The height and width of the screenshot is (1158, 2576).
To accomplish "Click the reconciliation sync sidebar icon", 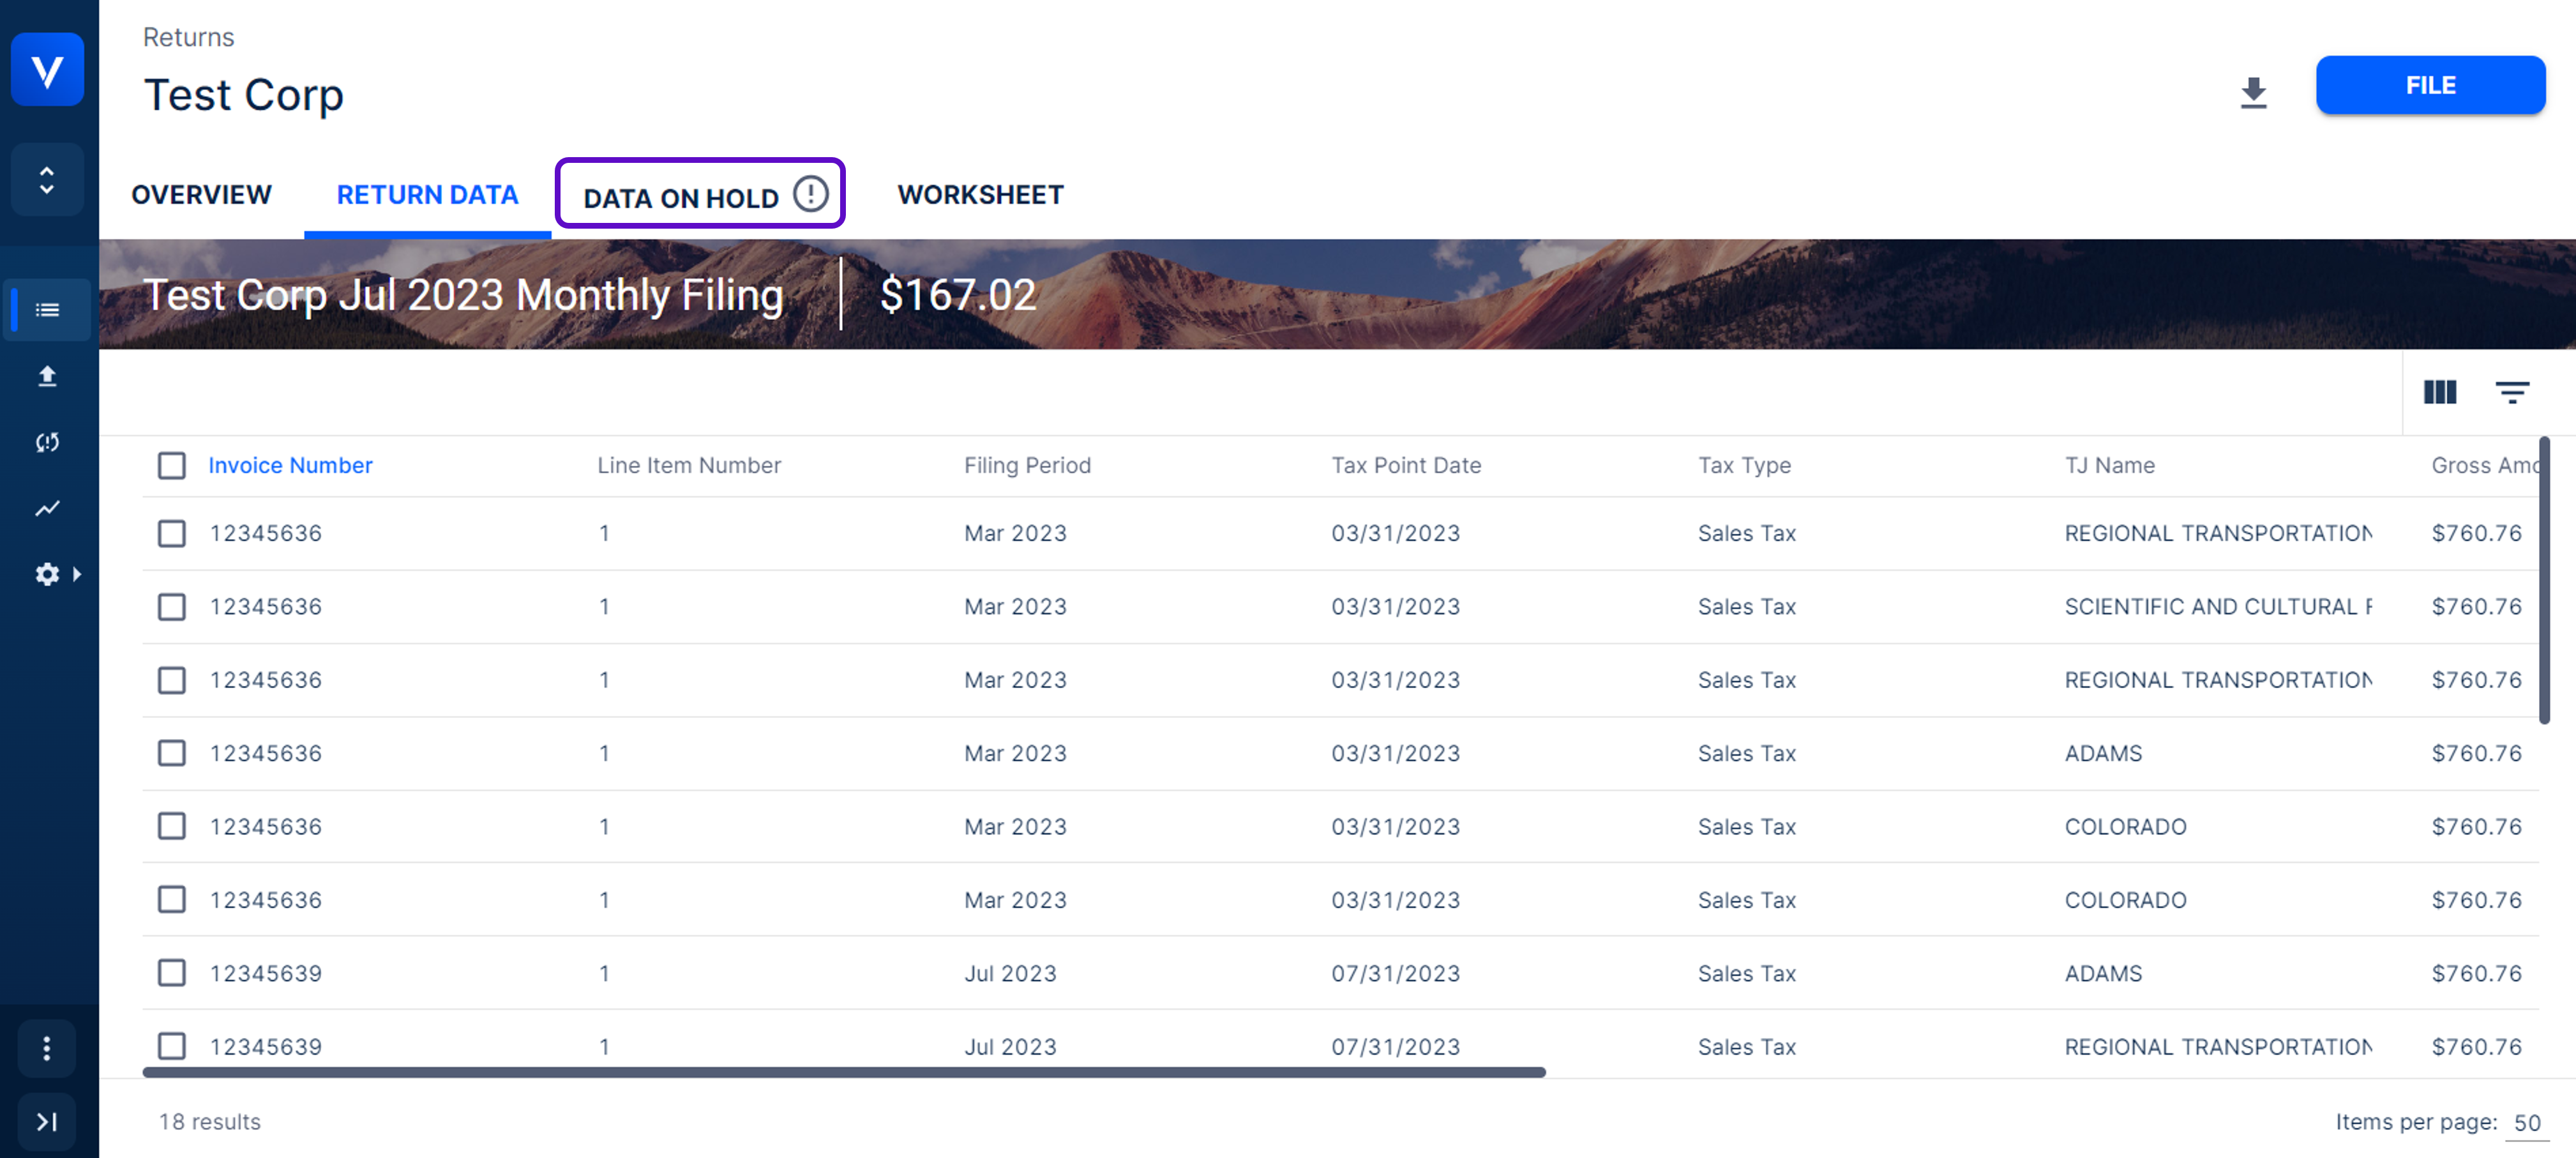I will point(47,443).
